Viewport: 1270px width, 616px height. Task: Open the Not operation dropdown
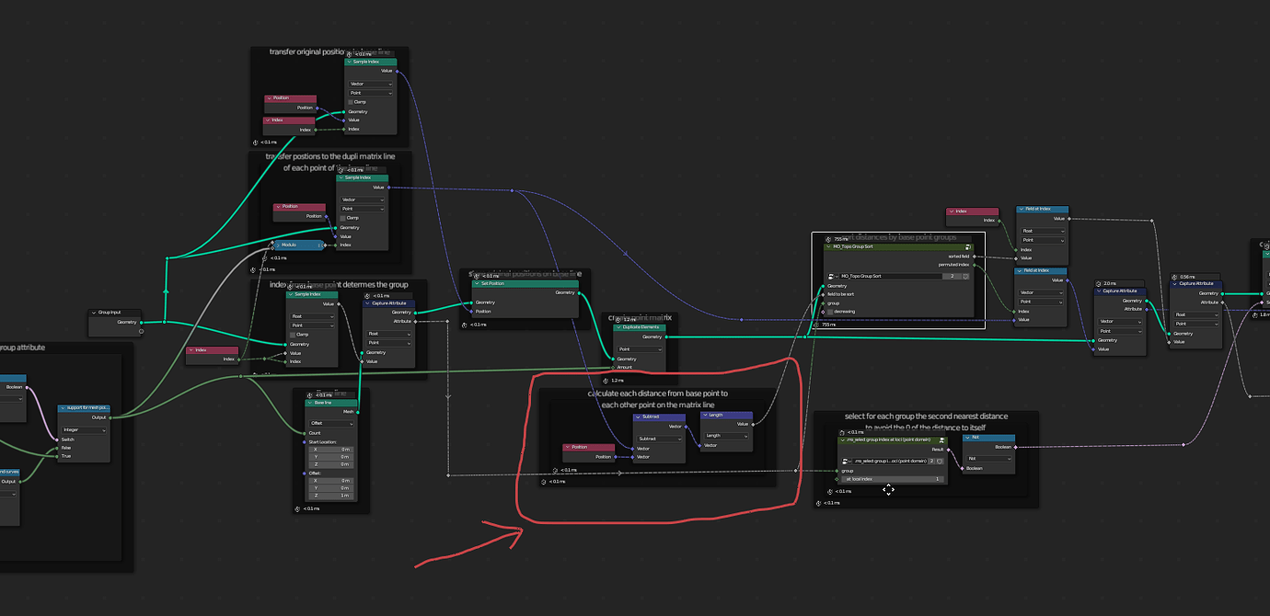pyautogui.click(x=988, y=458)
